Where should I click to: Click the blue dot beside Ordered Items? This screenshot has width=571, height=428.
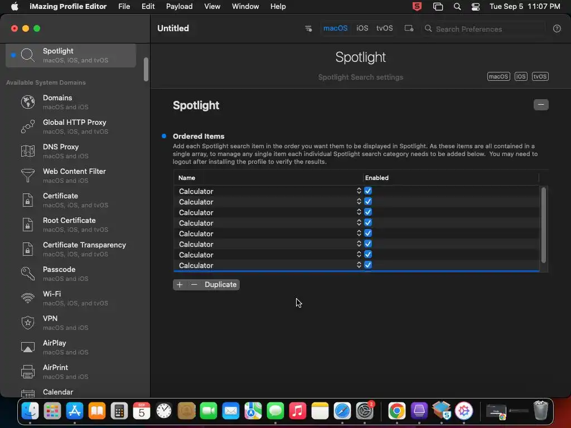click(164, 136)
